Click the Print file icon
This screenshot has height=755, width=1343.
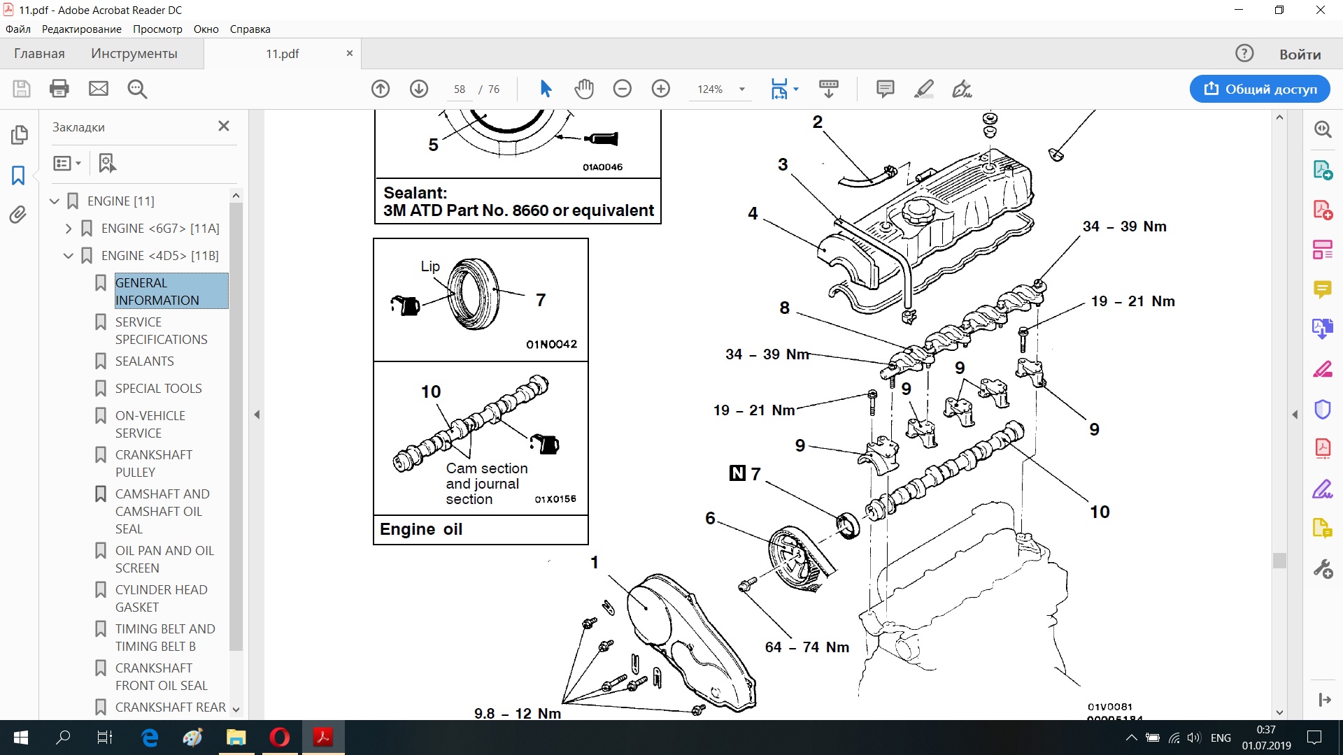(x=59, y=89)
